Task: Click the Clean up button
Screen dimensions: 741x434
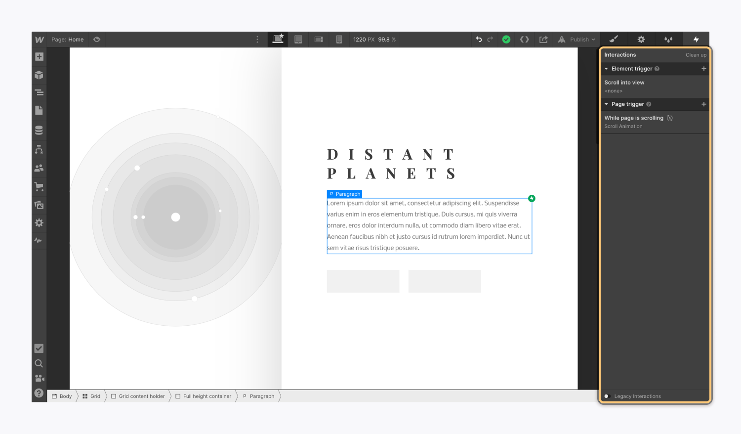Action: [x=696, y=55]
